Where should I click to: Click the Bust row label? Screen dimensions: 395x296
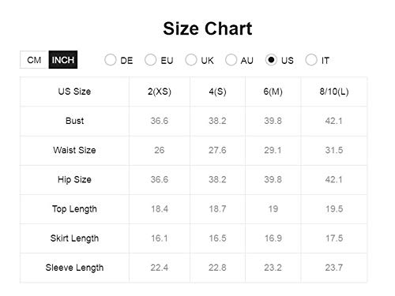click(x=74, y=121)
